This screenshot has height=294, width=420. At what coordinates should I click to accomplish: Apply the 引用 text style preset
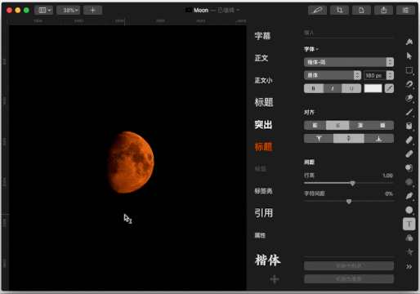(264, 213)
